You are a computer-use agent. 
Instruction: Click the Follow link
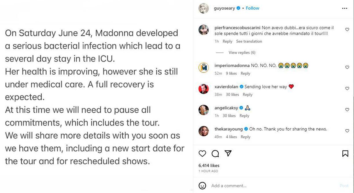(252, 8)
